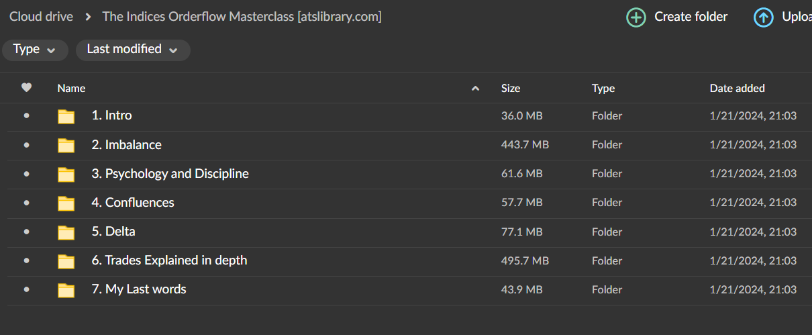The width and height of the screenshot is (812, 335).
Task: Open the Last modified filter dropdown
Action: pos(133,50)
